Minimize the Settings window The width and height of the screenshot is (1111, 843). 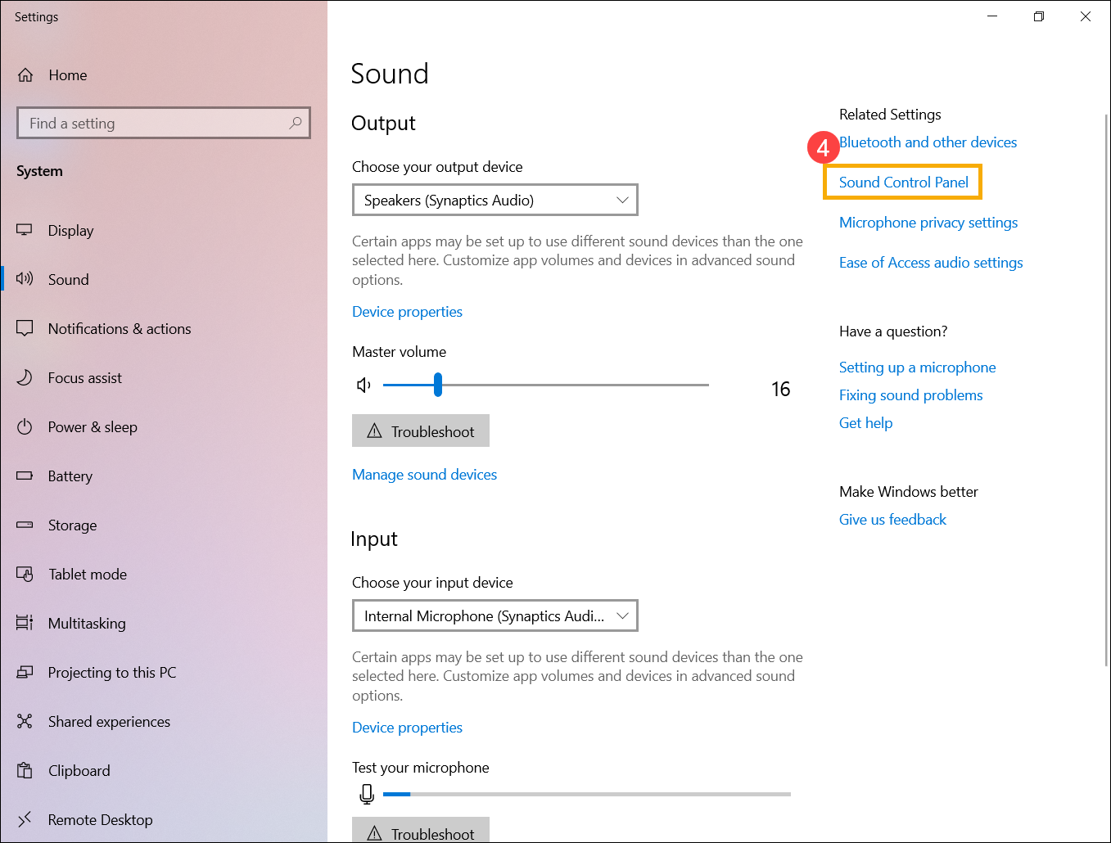tap(992, 16)
